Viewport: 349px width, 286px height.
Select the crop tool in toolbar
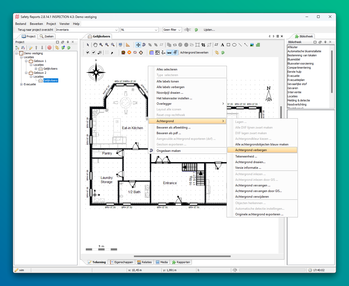coord(203,45)
